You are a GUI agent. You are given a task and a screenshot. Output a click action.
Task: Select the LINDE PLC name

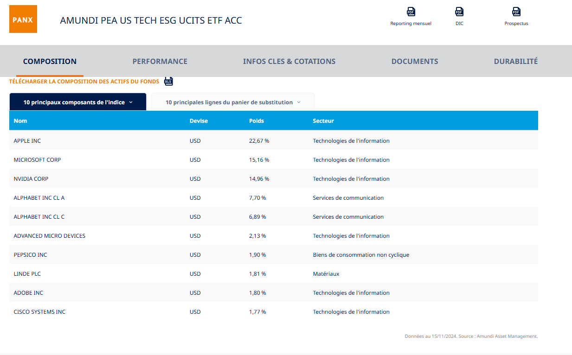pos(27,274)
